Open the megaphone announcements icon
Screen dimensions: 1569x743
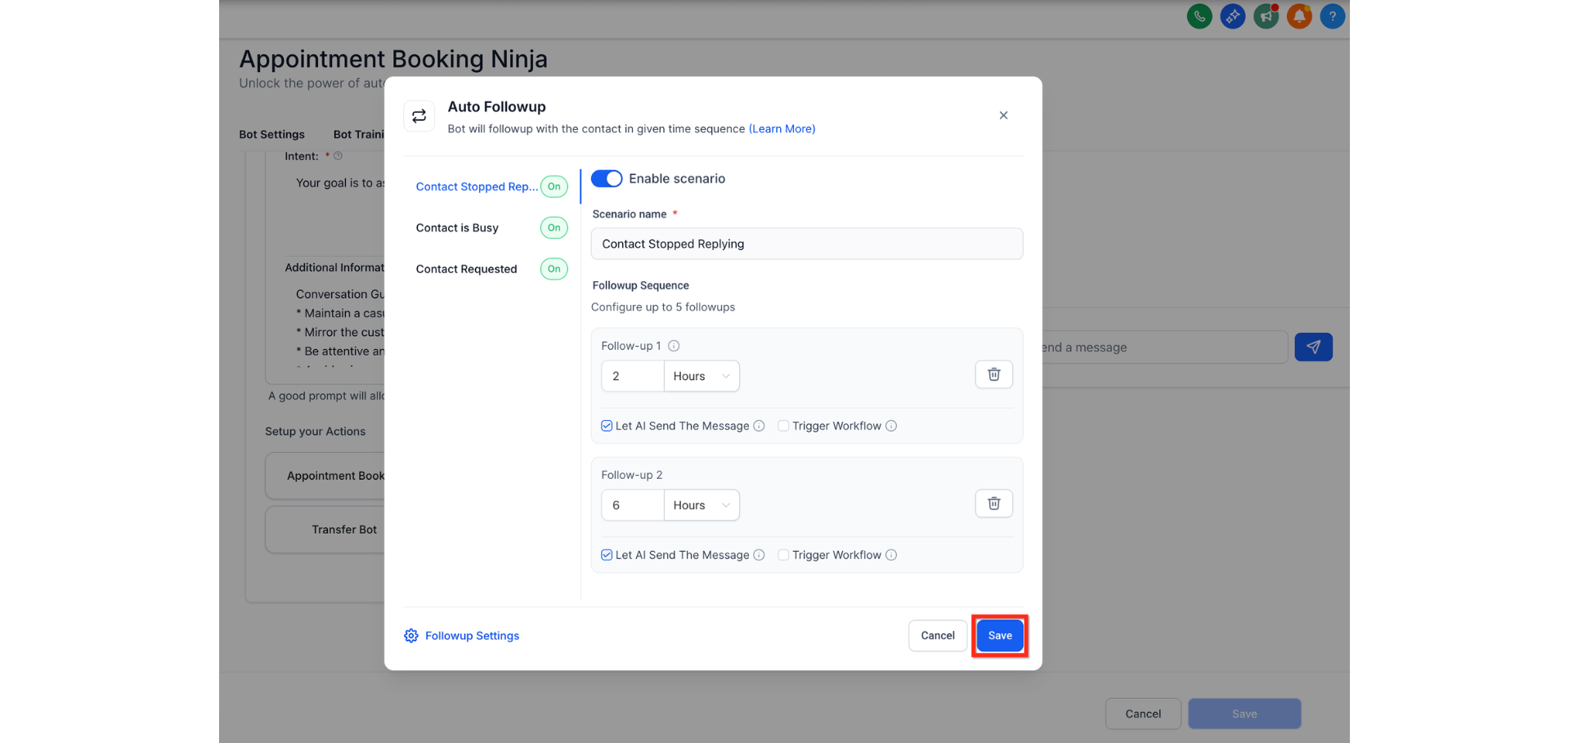point(1266,16)
